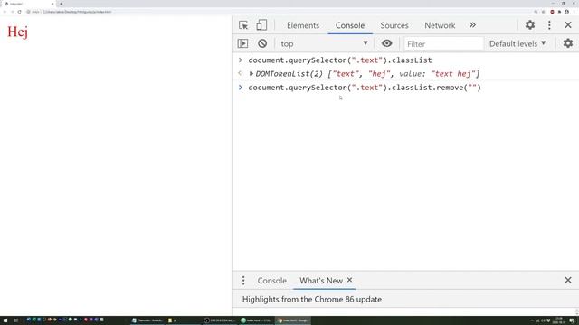The height and width of the screenshot is (325, 579).
Task: Show more DevTools tabs via chevron
Action: pyautogui.click(x=472, y=25)
